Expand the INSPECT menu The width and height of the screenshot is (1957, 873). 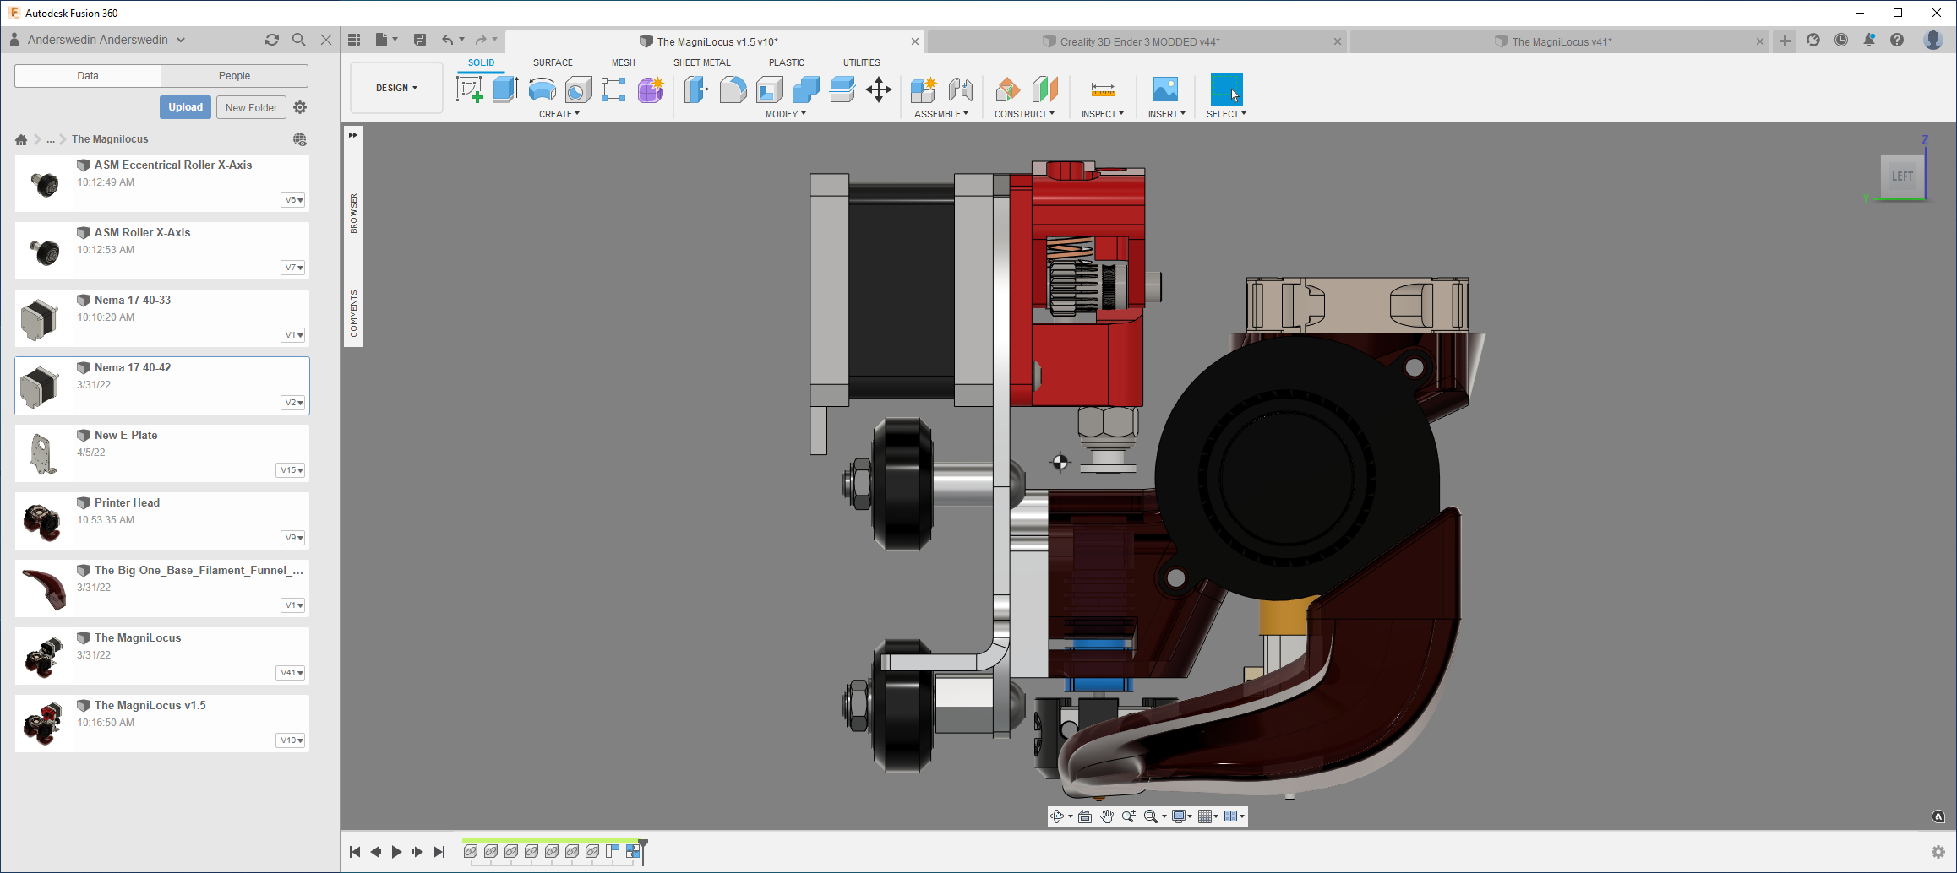click(1103, 114)
